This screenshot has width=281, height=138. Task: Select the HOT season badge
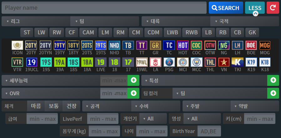pyautogui.click(x=183, y=45)
